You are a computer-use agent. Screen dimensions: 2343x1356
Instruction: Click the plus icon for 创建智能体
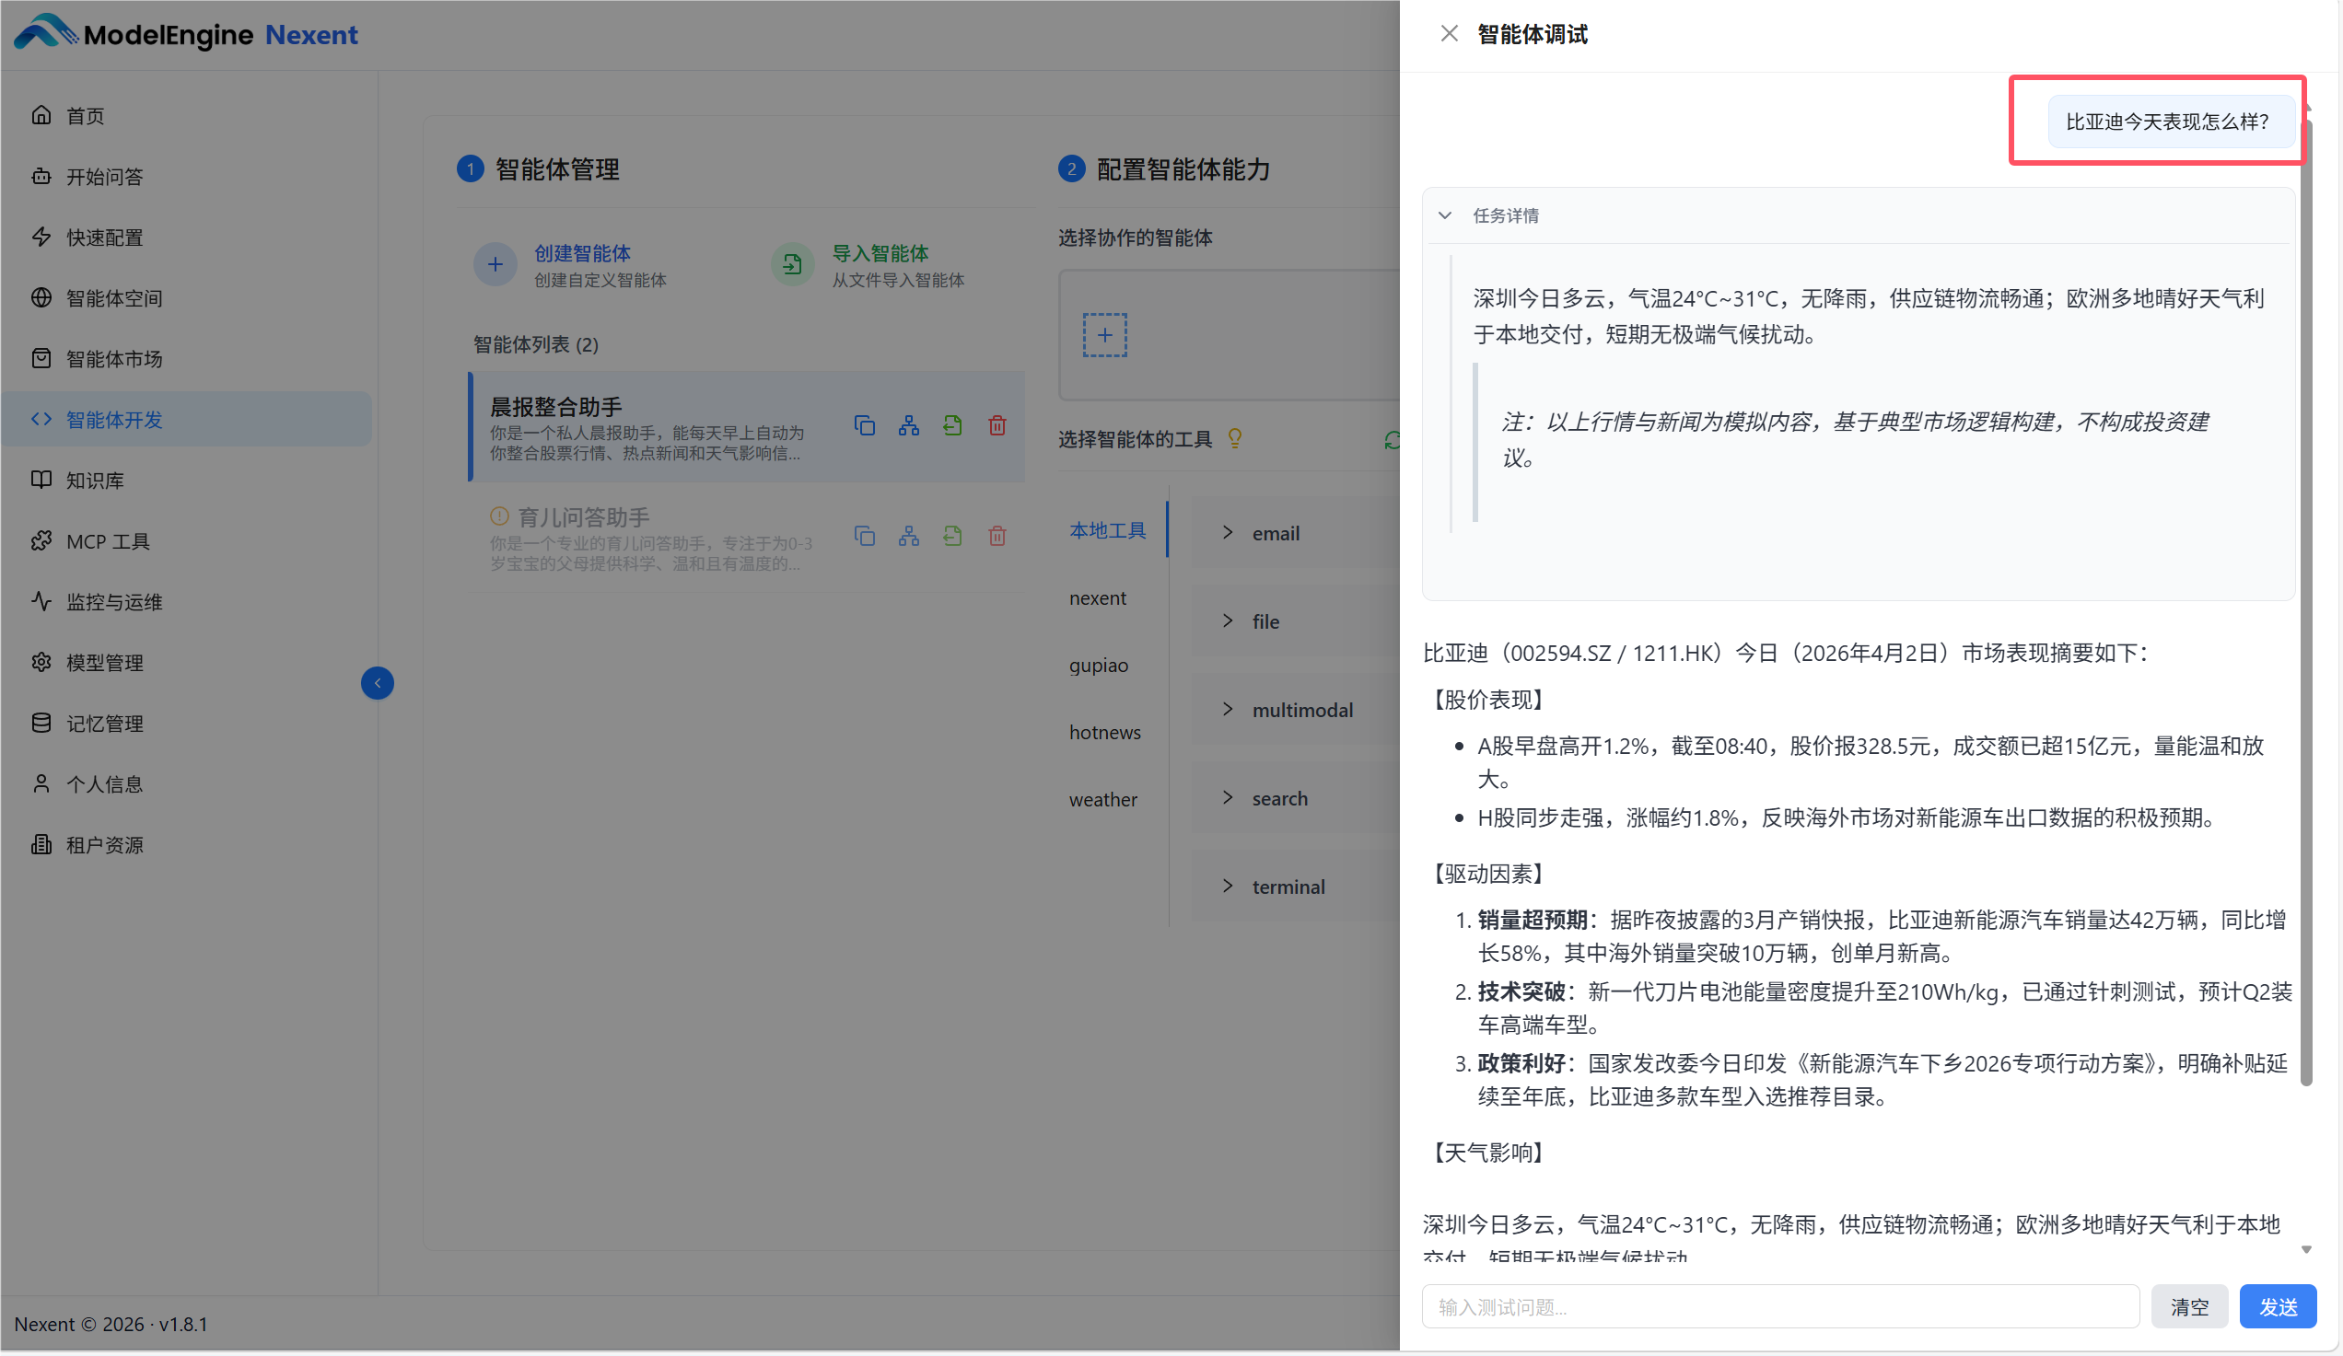[x=495, y=265]
